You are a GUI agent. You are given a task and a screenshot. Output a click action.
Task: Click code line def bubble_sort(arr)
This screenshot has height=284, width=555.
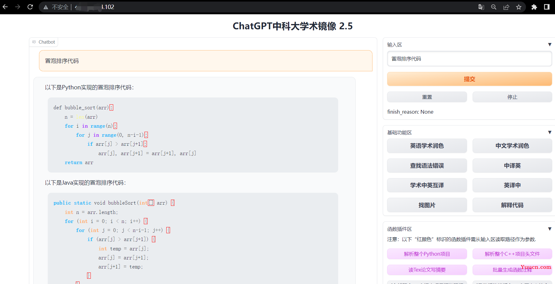83,108
